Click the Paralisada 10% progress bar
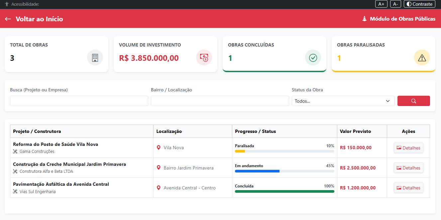This screenshot has width=441, height=220. coord(284,151)
